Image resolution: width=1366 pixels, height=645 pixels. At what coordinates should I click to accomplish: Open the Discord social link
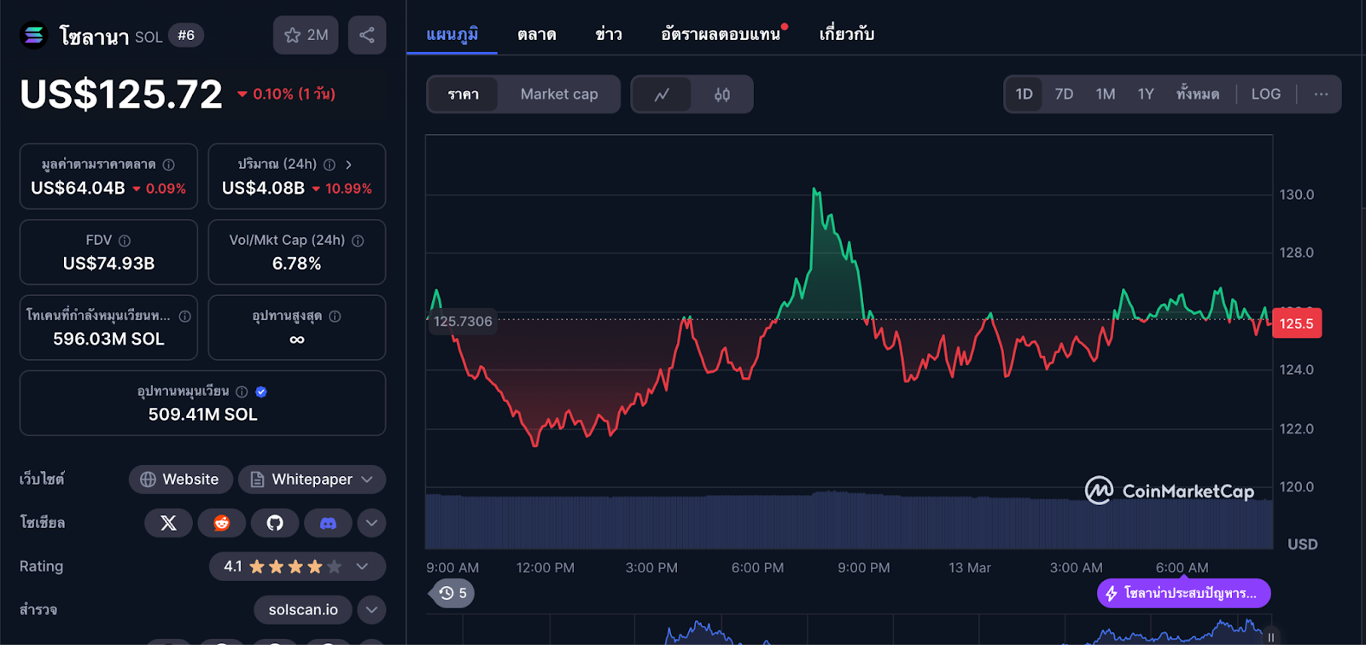click(328, 523)
